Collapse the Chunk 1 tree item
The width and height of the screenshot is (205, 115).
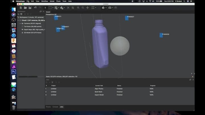click(19, 20)
